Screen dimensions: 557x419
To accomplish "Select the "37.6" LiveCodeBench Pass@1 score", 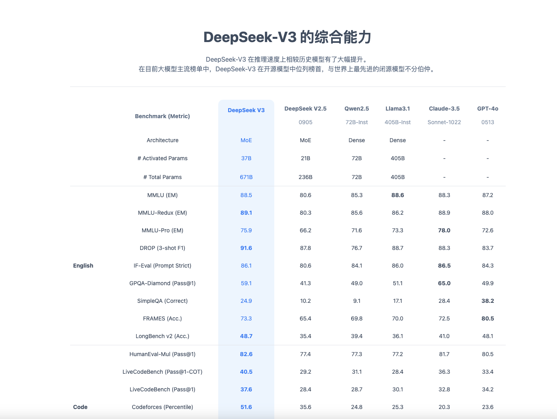I will click(x=246, y=389).
